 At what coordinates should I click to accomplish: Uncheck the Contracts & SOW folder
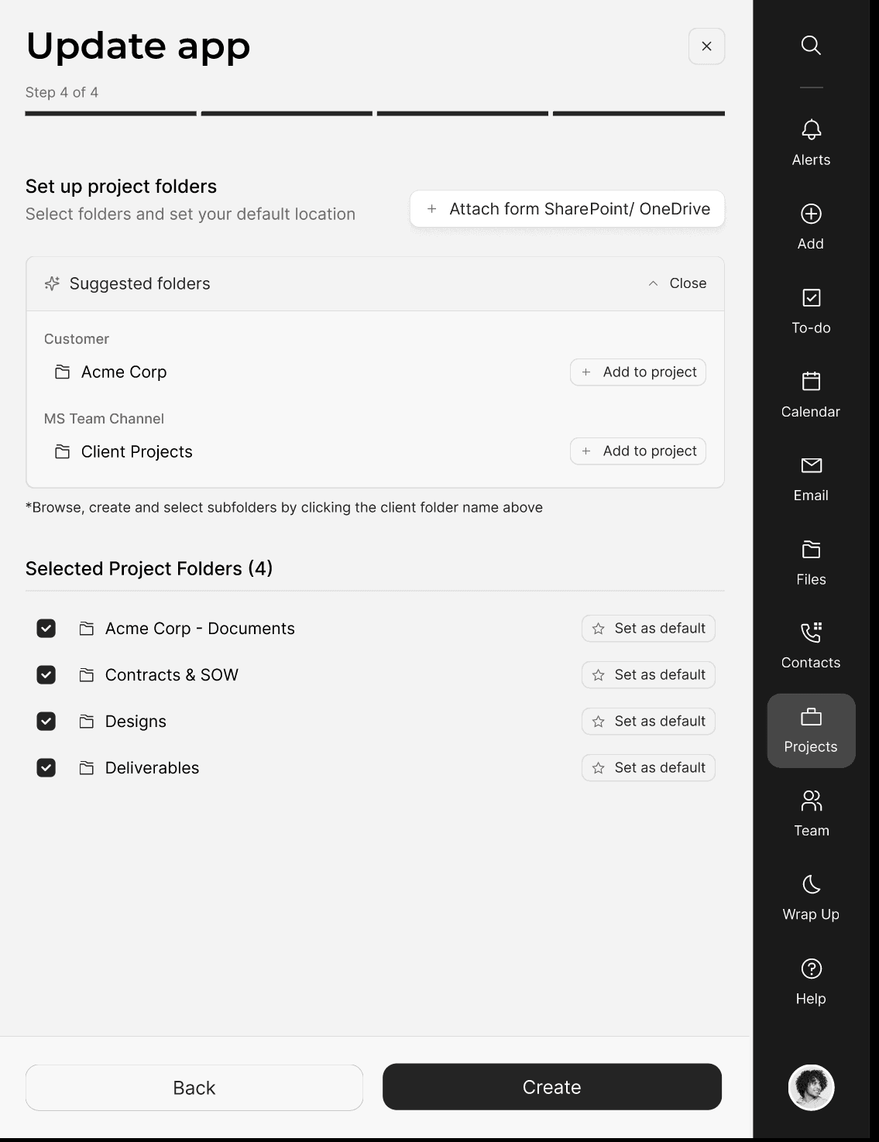coord(46,674)
